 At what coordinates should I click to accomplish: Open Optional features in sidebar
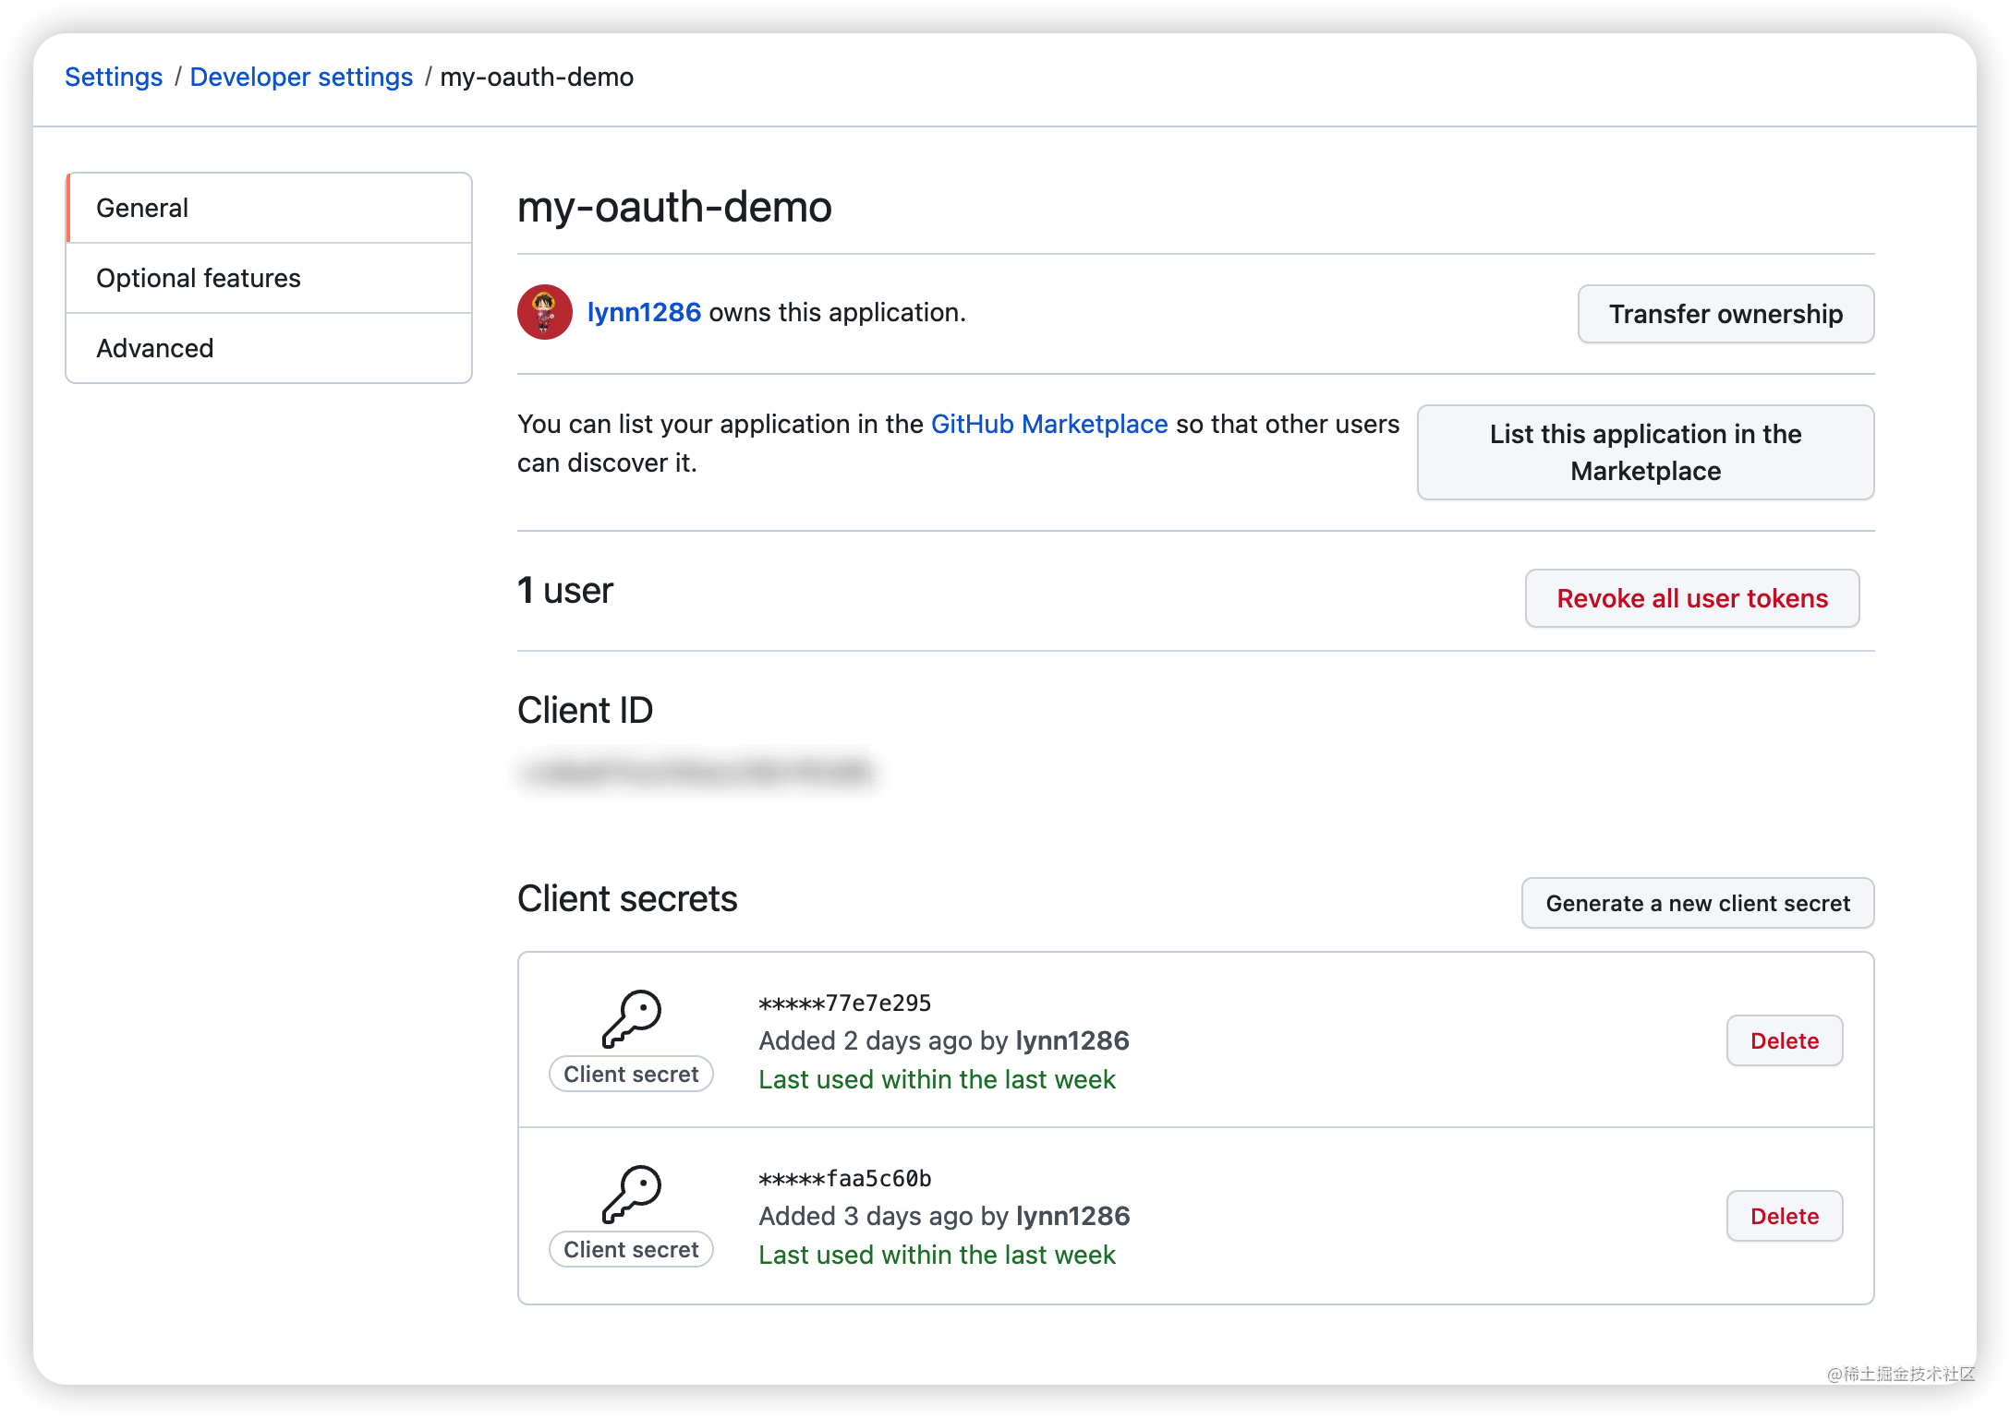click(x=269, y=278)
